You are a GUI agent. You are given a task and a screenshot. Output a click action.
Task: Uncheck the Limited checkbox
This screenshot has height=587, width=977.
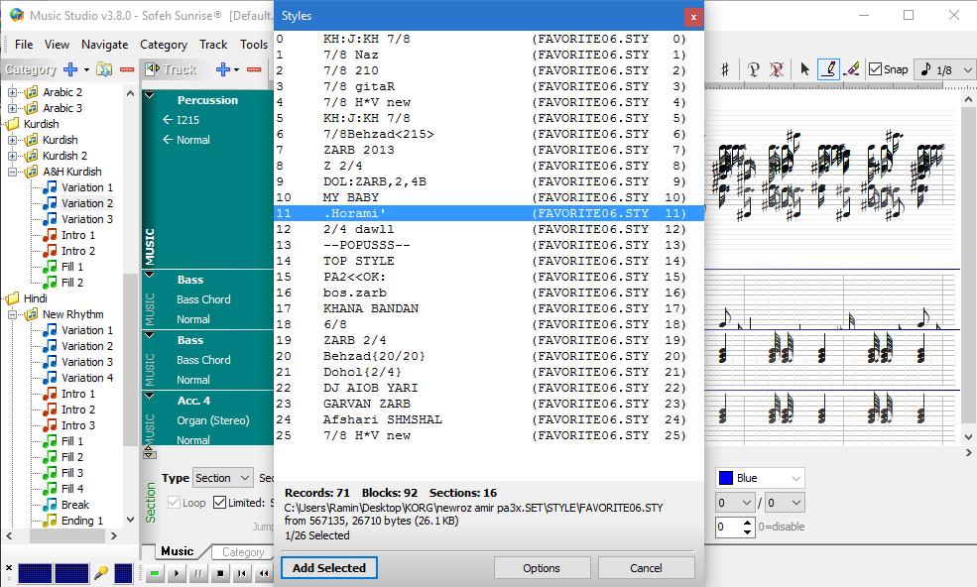pyautogui.click(x=219, y=503)
